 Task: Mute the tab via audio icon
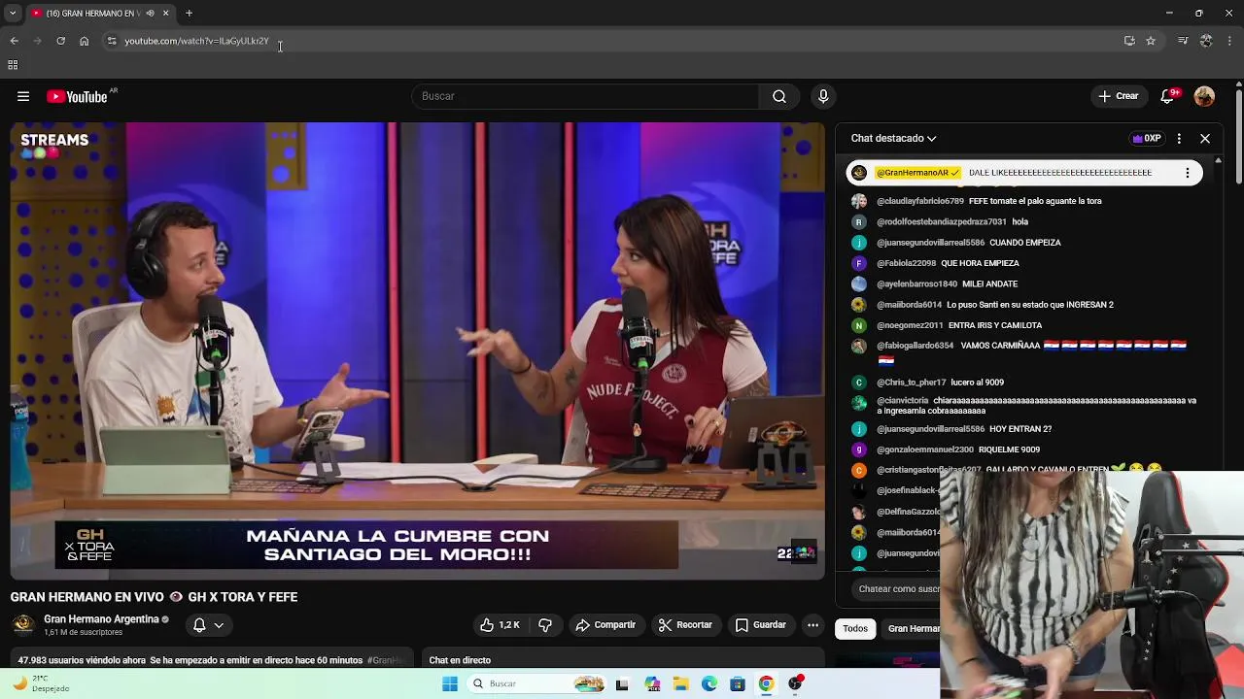150,13
